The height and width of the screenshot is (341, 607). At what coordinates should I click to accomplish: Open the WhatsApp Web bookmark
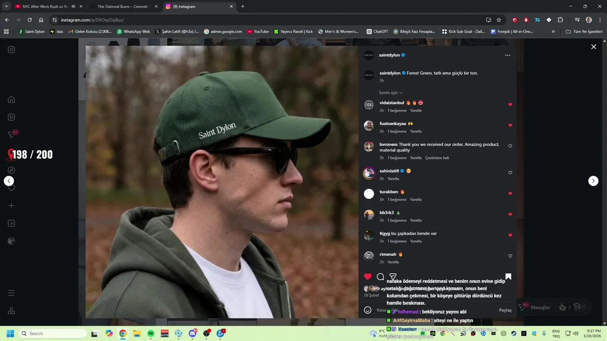[133, 32]
